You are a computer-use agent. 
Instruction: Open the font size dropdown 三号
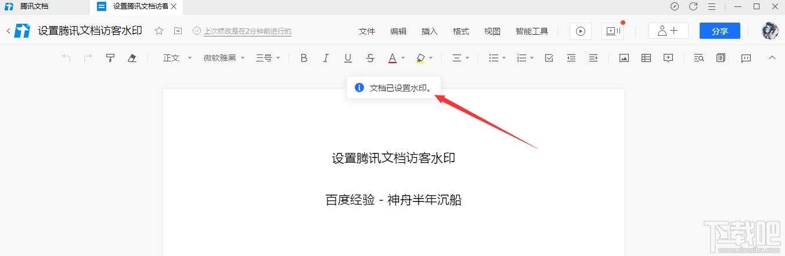(268, 58)
